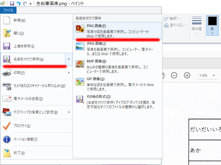Click the 名前を付けて保存 submenu header text

(x=88, y=18)
